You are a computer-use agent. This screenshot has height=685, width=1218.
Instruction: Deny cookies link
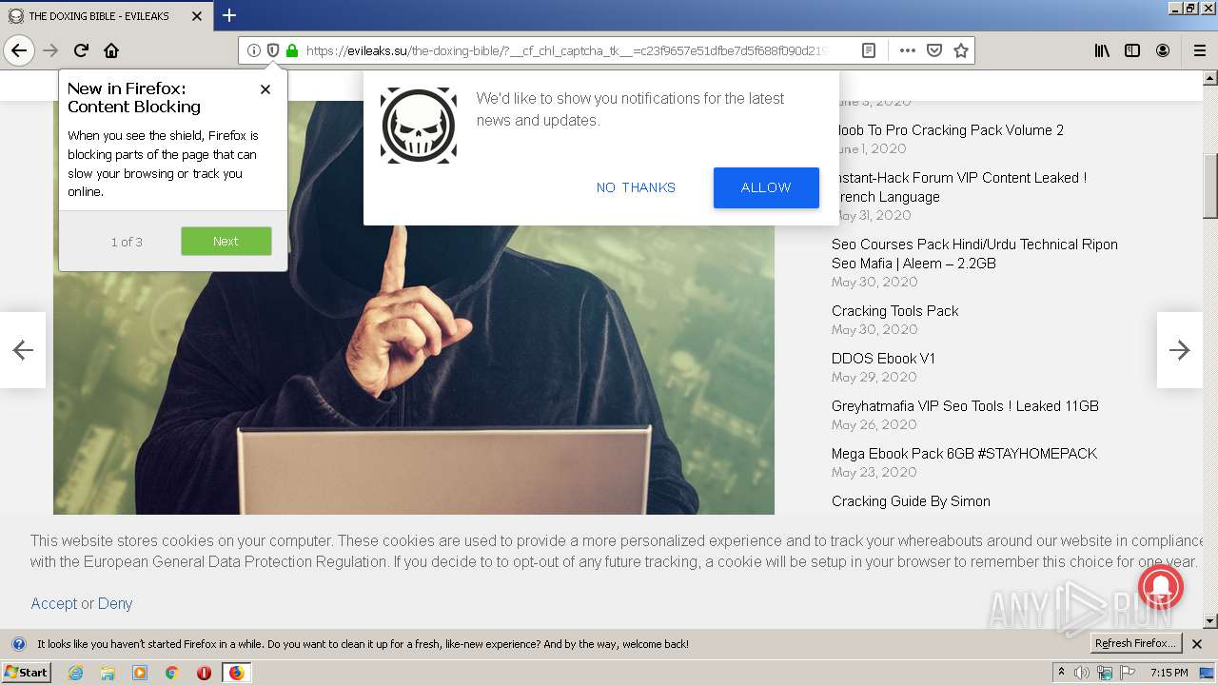coord(115,603)
